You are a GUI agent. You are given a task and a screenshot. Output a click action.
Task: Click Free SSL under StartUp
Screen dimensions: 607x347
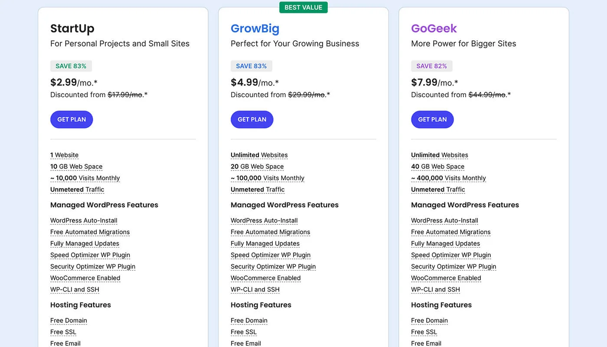[x=63, y=332]
